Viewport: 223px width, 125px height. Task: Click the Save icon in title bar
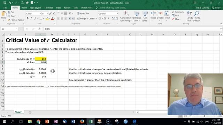5,2
